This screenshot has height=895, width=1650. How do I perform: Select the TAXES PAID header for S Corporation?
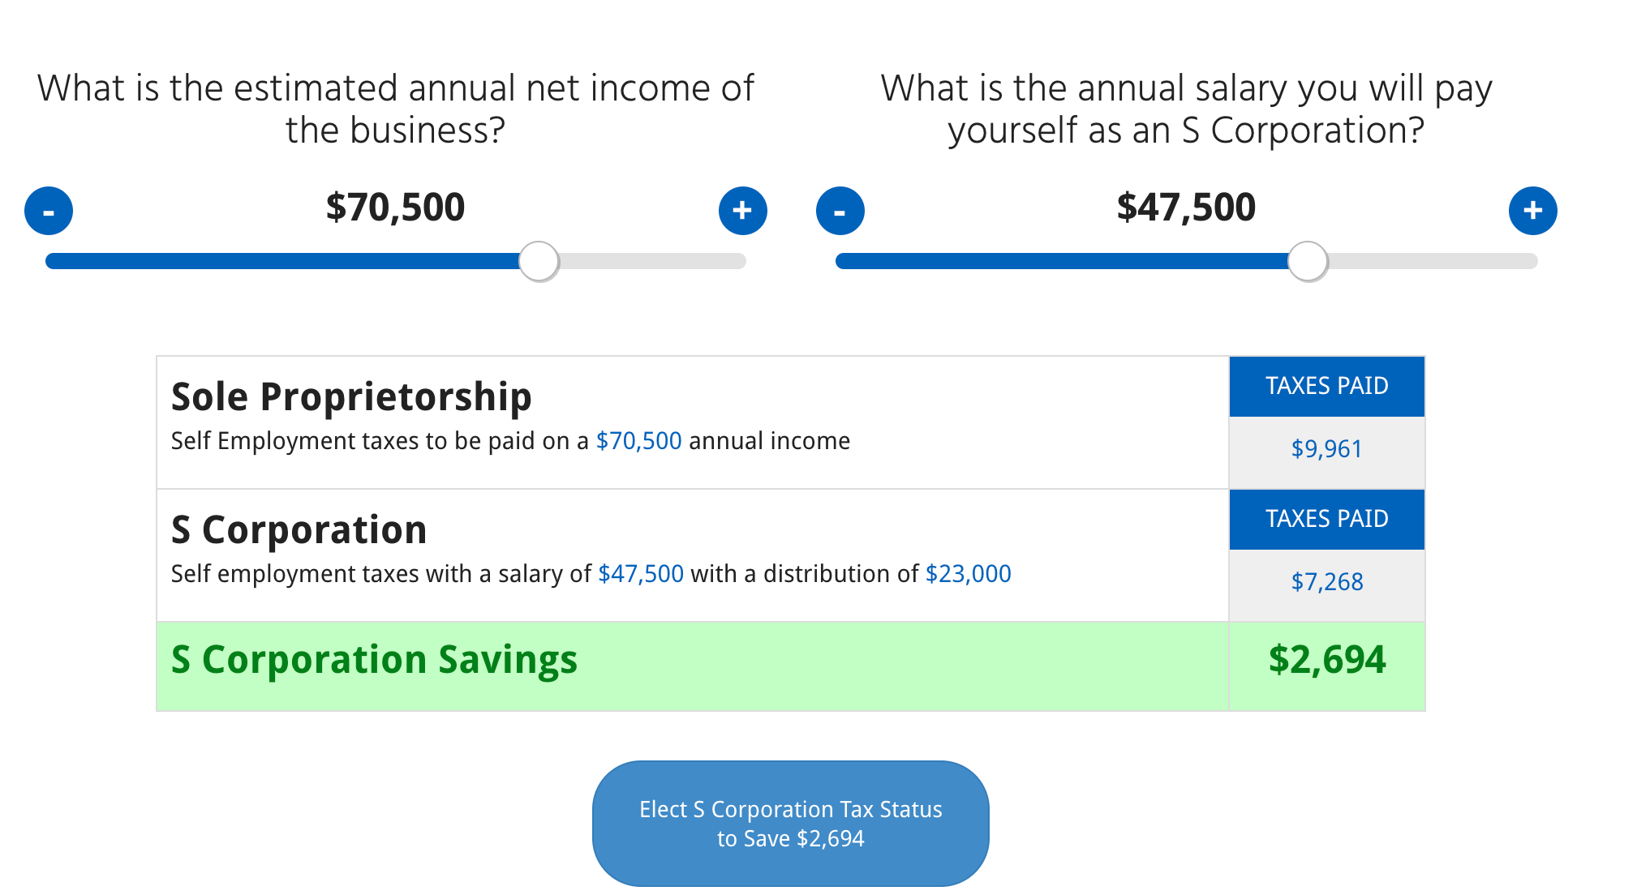tap(1326, 519)
